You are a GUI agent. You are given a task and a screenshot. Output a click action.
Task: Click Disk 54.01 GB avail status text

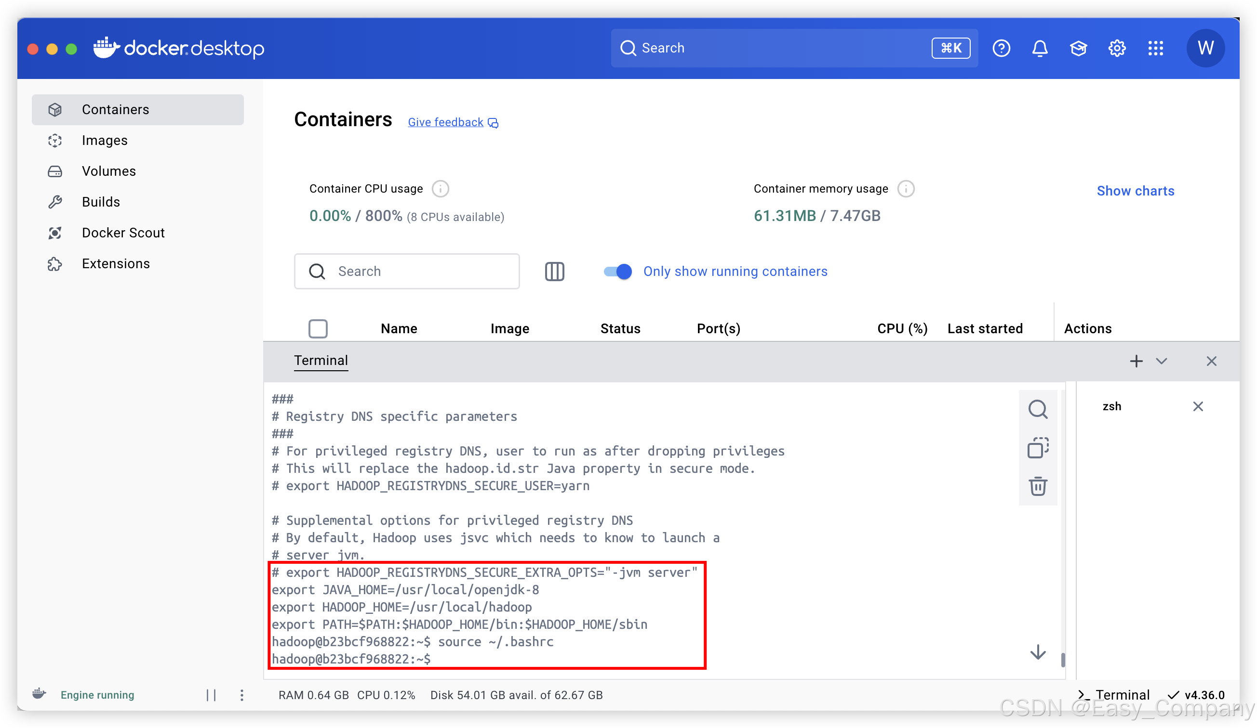point(516,695)
